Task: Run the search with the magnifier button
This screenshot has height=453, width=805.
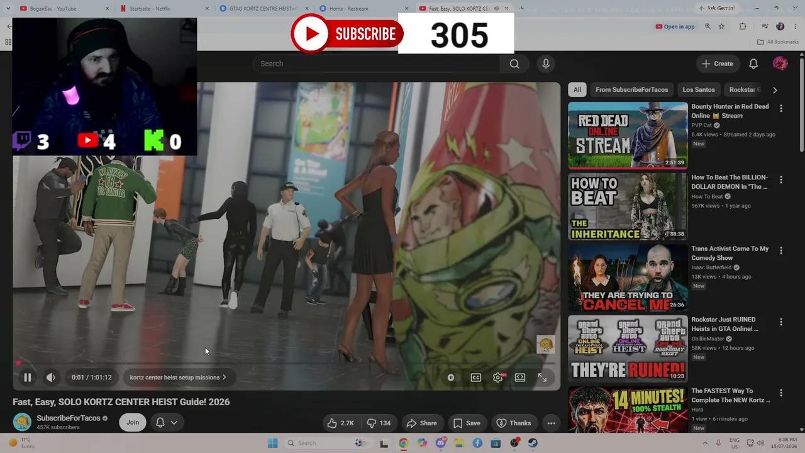Action: [514, 64]
